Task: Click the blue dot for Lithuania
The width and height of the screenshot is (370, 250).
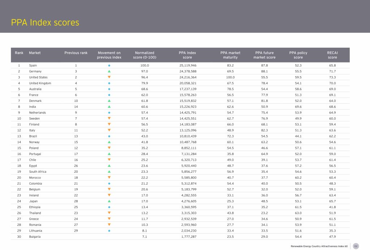Action: point(109,231)
